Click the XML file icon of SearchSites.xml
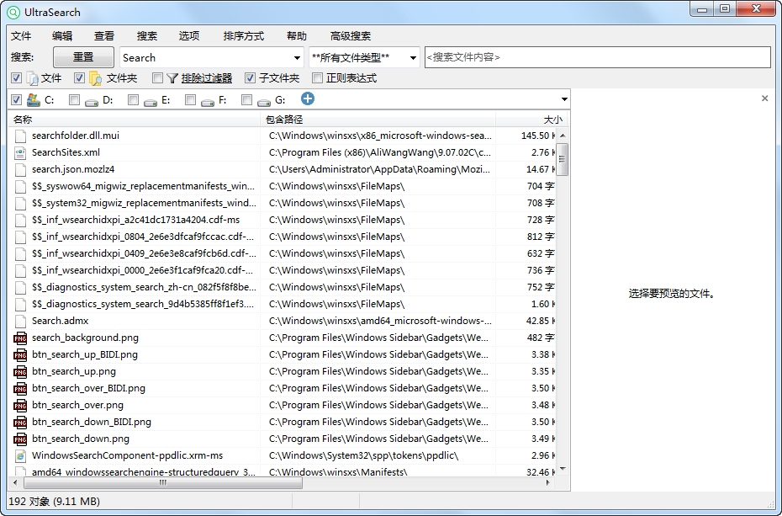Screen dimensions: 782x516 (x=19, y=152)
